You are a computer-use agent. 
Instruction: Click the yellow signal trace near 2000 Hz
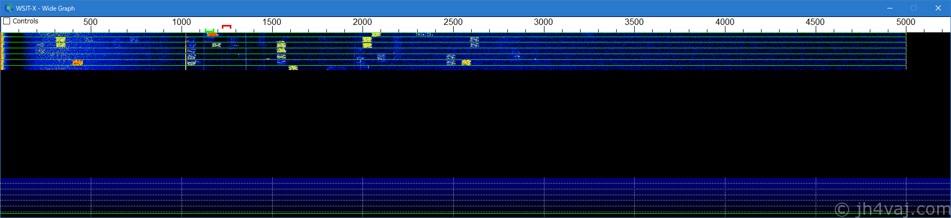pos(367,42)
